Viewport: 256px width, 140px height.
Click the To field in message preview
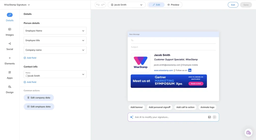(x=173, y=40)
